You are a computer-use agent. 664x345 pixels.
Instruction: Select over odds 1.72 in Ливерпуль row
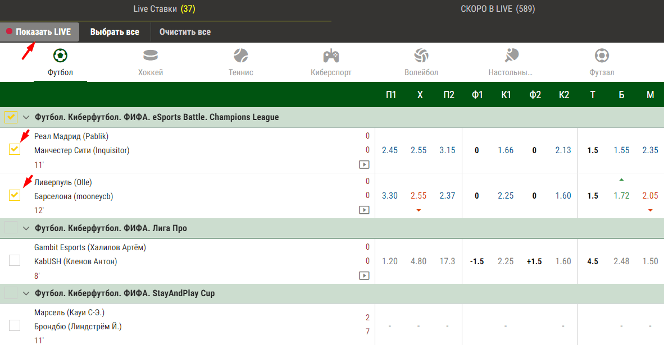pyautogui.click(x=621, y=196)
